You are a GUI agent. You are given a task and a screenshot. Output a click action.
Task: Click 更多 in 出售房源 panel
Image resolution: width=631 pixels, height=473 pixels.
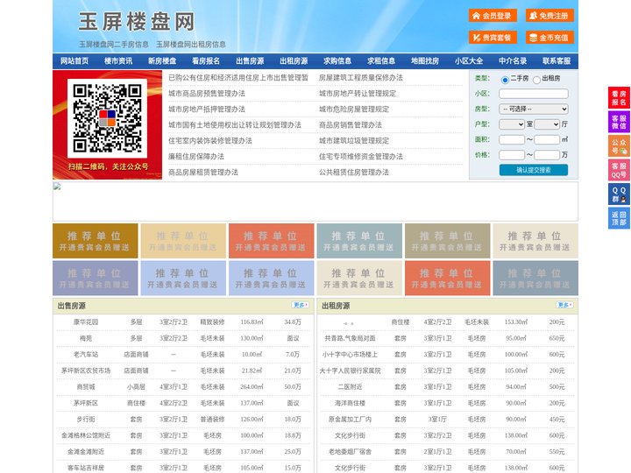301,305
